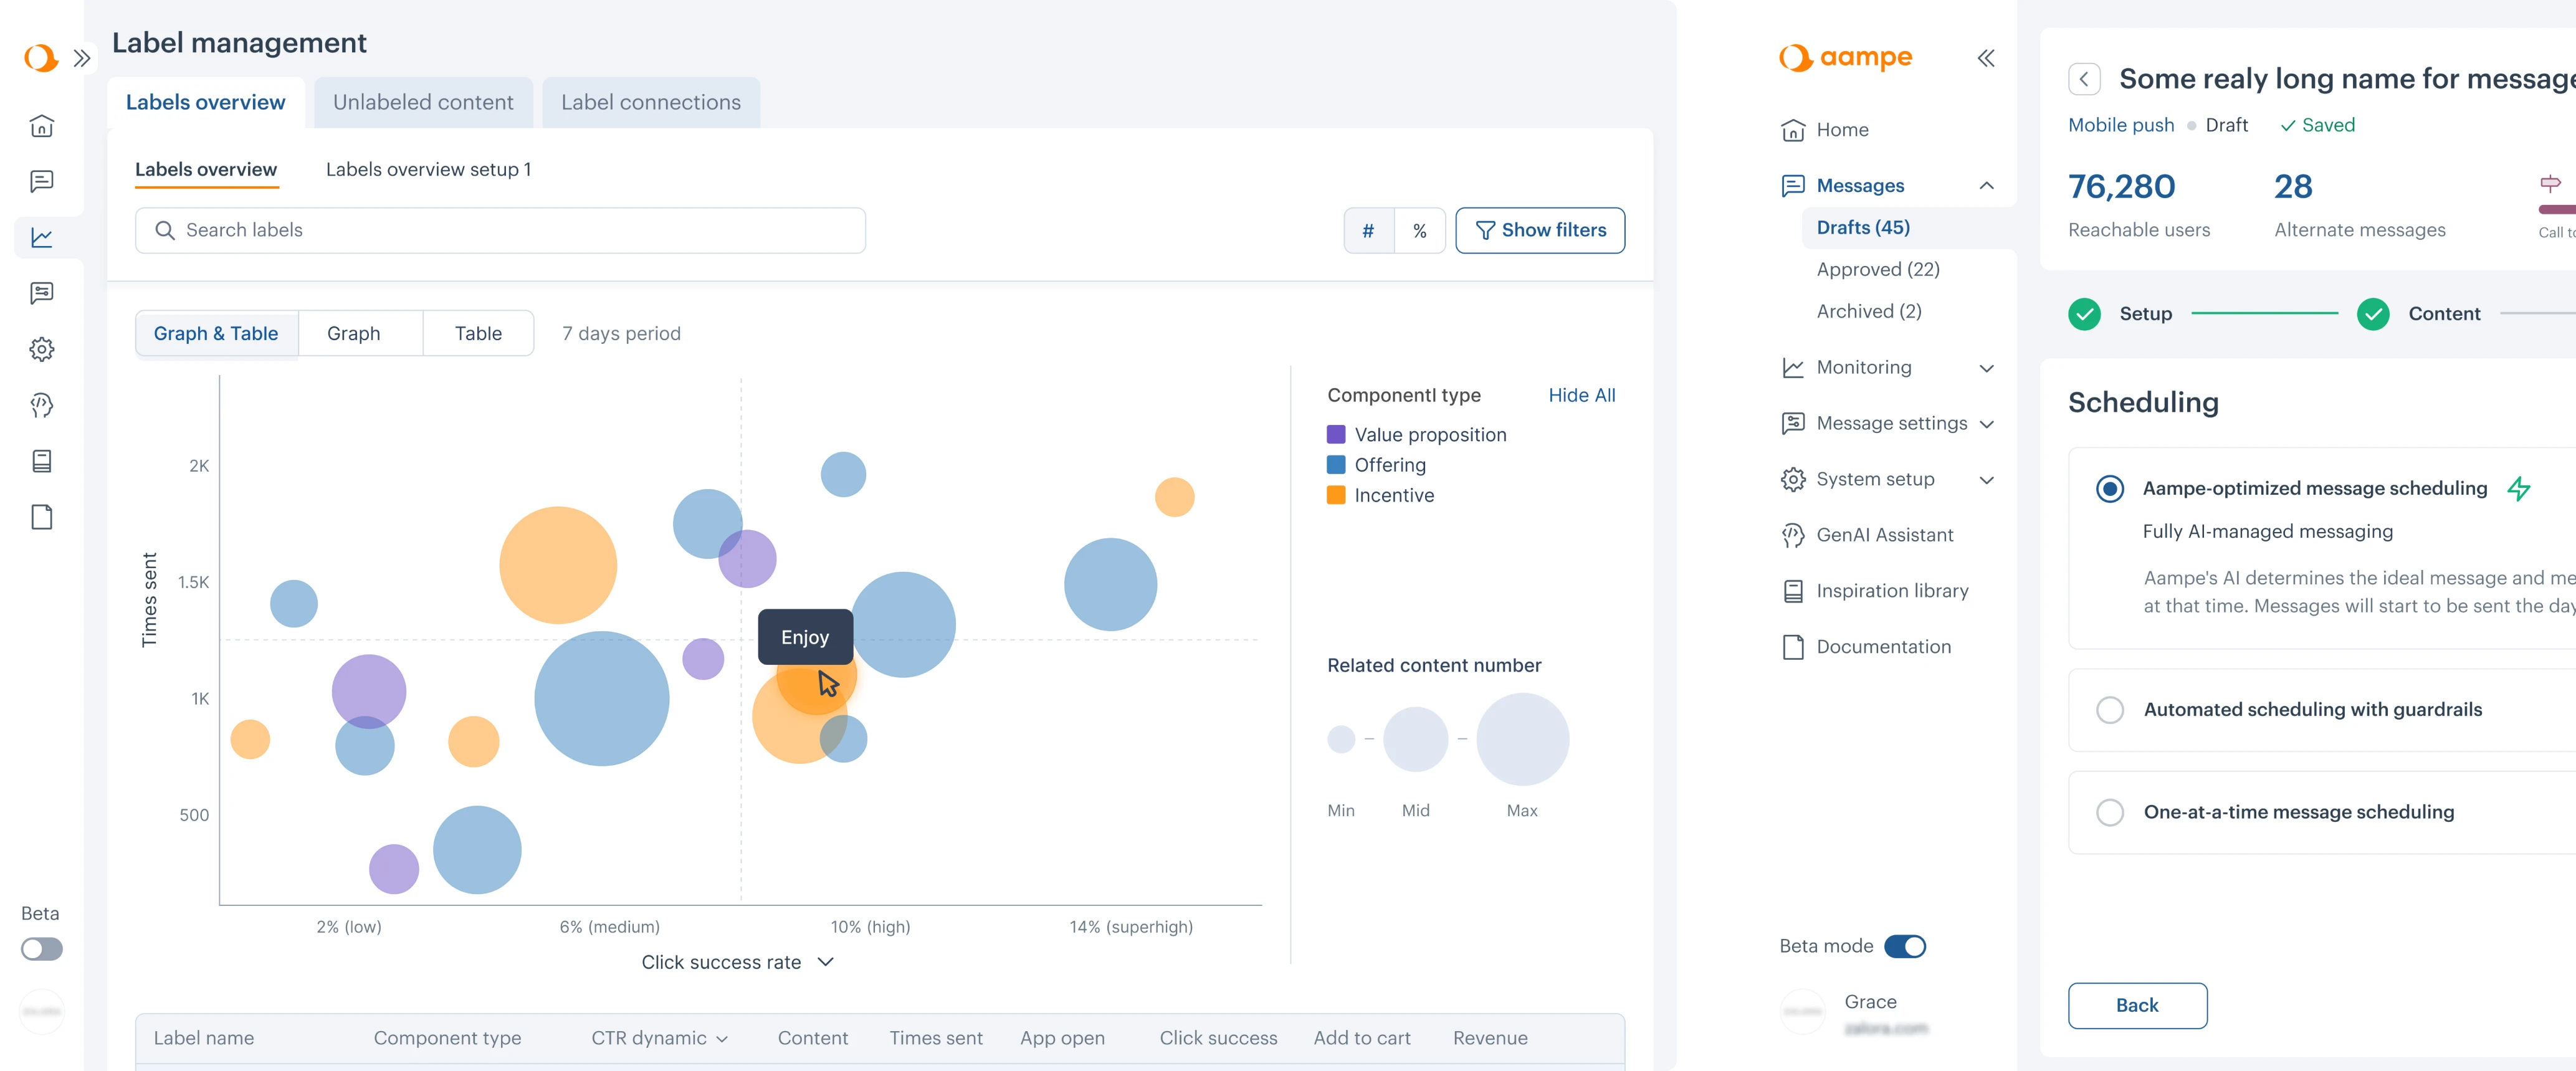Open the Home icon in collapsed sidebar
2576x1071 pixels.
tap(41, 126)
